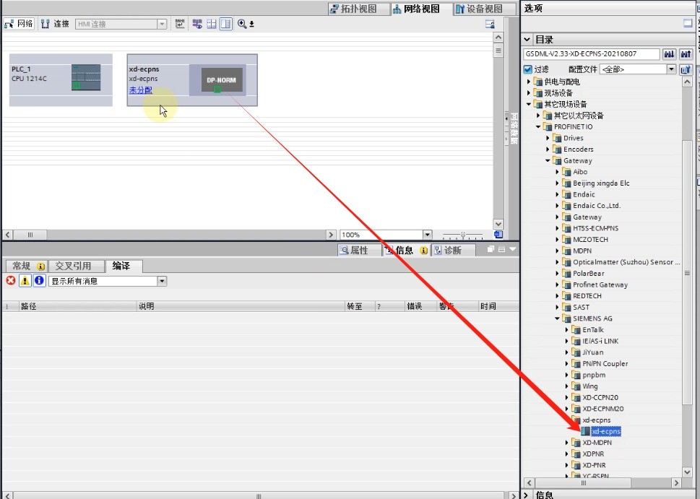Click the highlight IO system icon in the toolbar
The width and height of the screenshot is (700, 499).
click(x=197, y=24)
